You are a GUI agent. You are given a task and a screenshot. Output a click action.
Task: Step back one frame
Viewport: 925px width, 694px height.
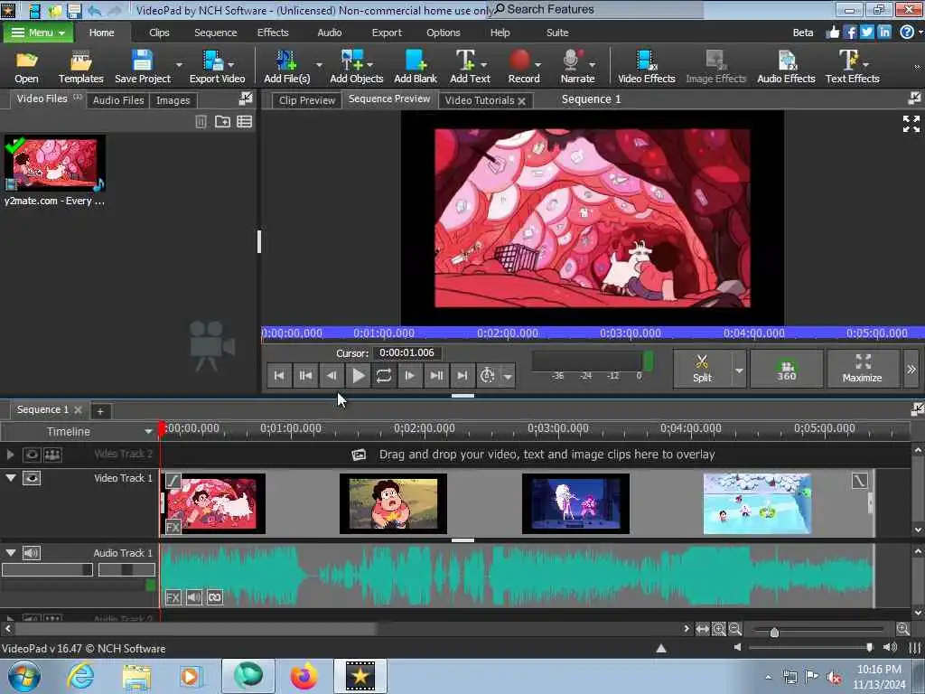click(x=332, y=375)
